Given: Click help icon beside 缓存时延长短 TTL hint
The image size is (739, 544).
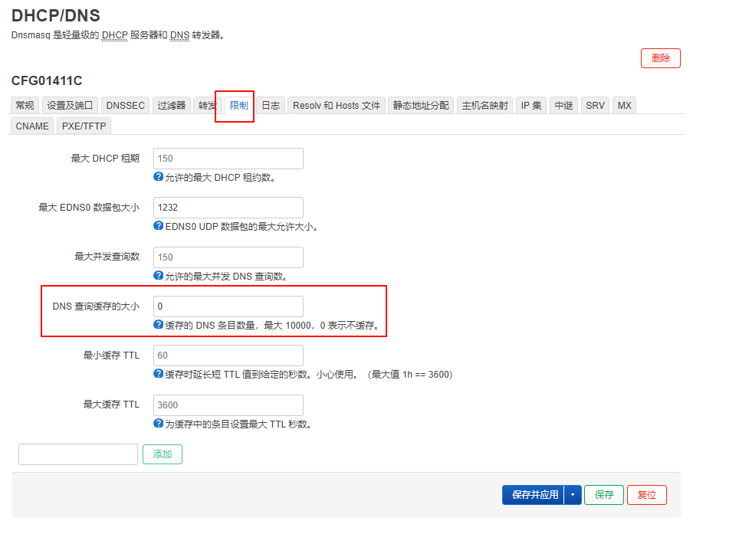Looking at the screenshot, I should click(159, 373).
